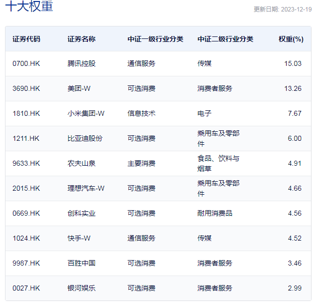The width and height of the screenshot is (314, 305).
Task: Click 乘用车及零部件 in the 理想汽车-W row
Action: coord(218,189)
